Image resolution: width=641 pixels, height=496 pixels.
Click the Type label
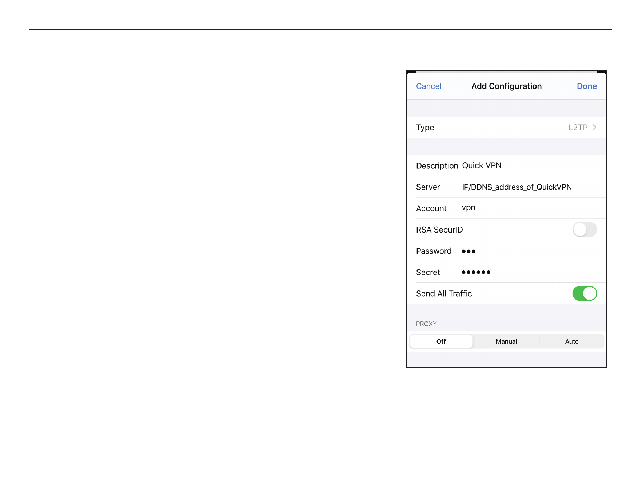point(425,128)
